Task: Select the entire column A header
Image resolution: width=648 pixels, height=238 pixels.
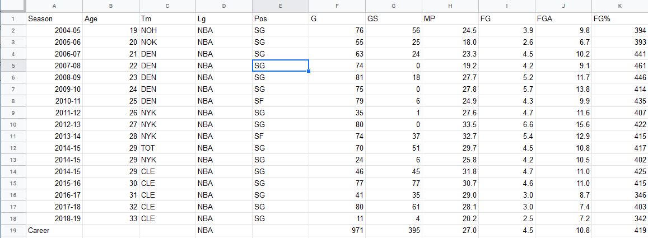Action: [54, 6]
